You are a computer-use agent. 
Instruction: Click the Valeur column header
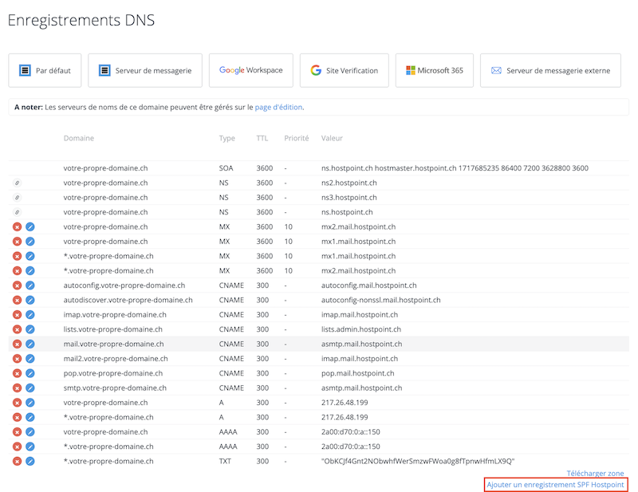(332, 138)
